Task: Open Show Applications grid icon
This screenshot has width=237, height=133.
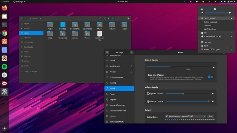Action: 4,128
